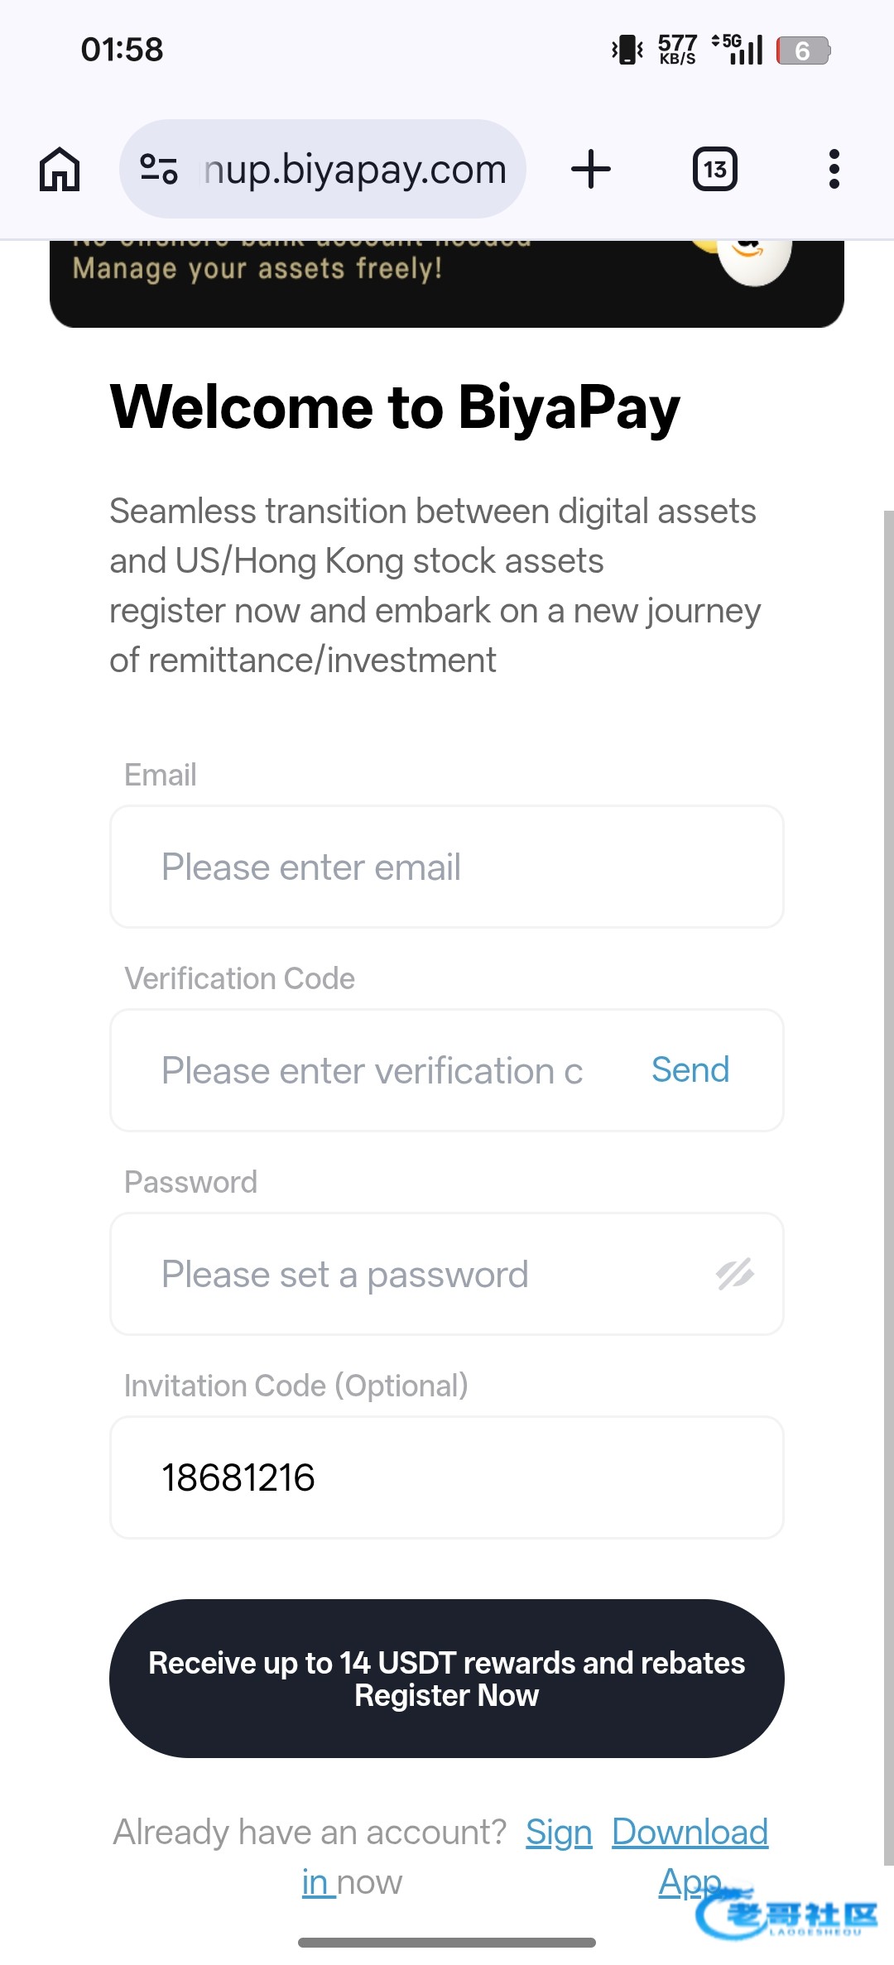
Task: Follow the Sign in now link
Action: click(559, 1833)
